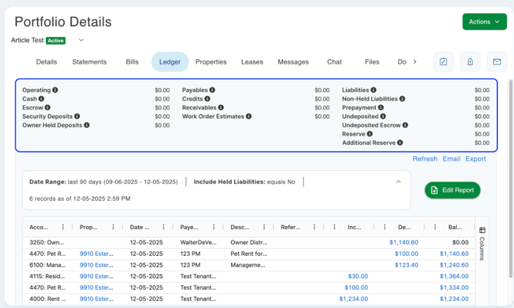Click info icon beside Owner Held Deposits
This screenshot has height=308, width=514.
click(87, 125)
